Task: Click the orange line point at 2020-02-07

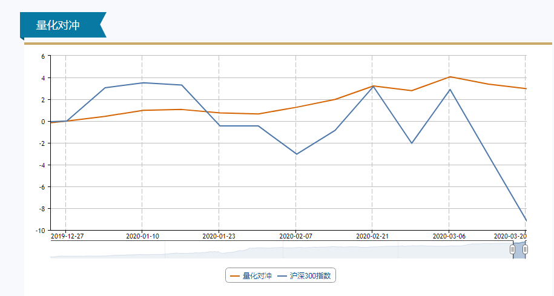Action: (x=296, y=107)
